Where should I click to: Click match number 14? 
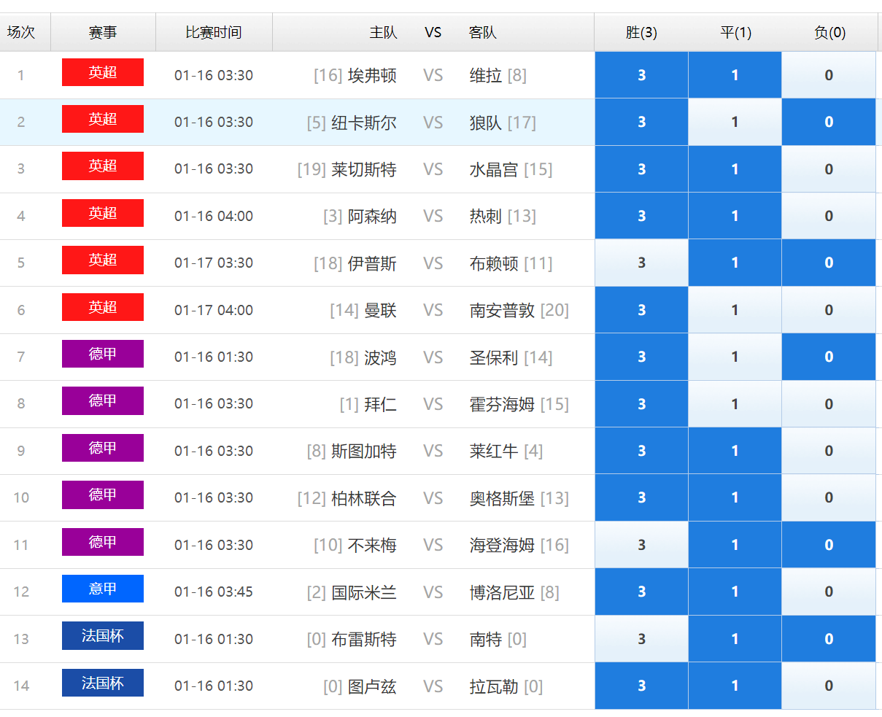(x=21, y=686)
